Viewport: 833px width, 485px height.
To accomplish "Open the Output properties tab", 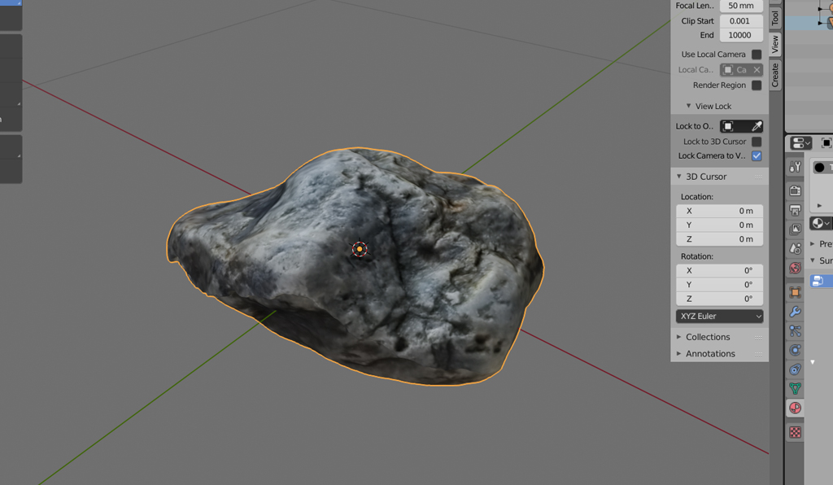I will 795,210.
